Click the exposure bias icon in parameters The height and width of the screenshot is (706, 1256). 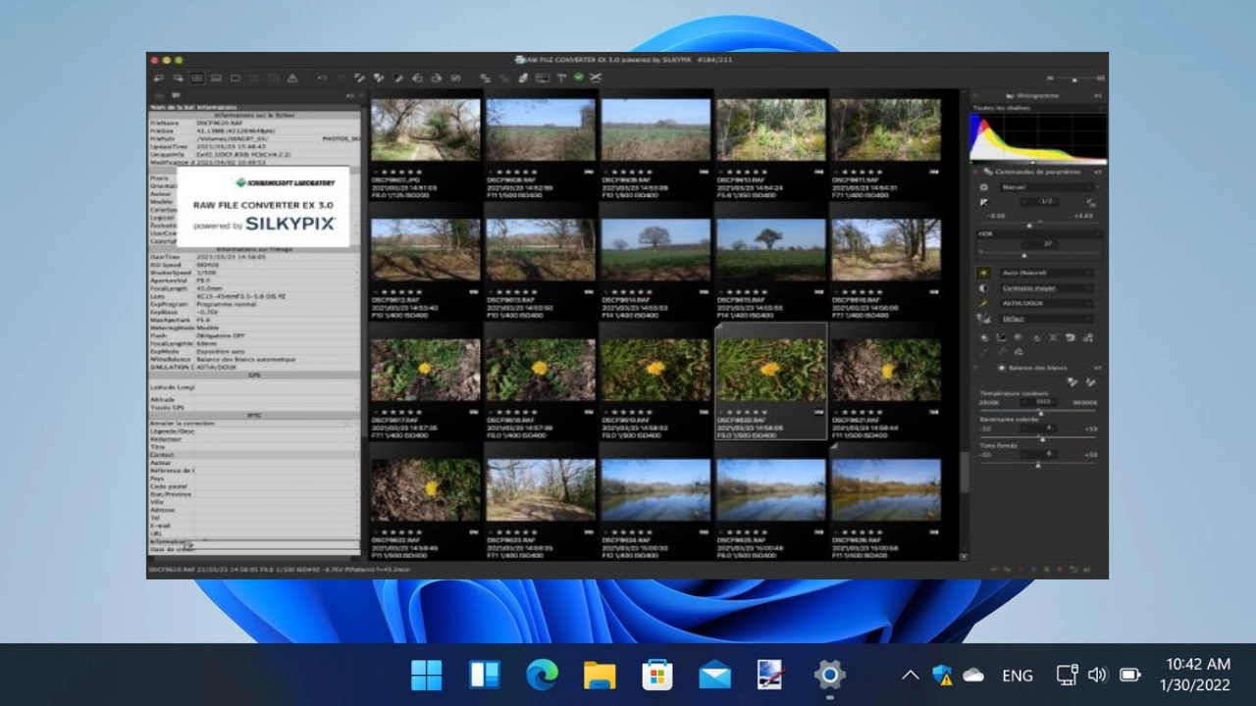[x=983, y=202]
